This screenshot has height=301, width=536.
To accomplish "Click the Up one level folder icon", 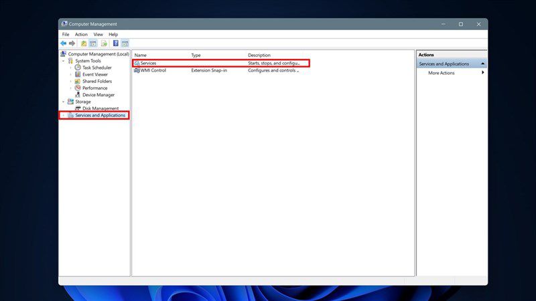I will tap(83, 43).
